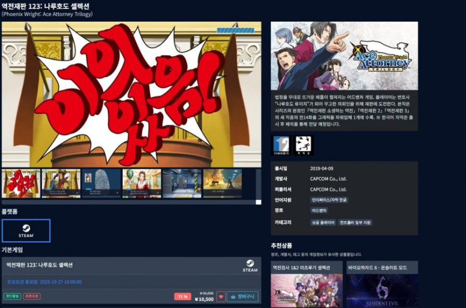Show the red-dress woman screenshot thumbnail

point(142,183)
